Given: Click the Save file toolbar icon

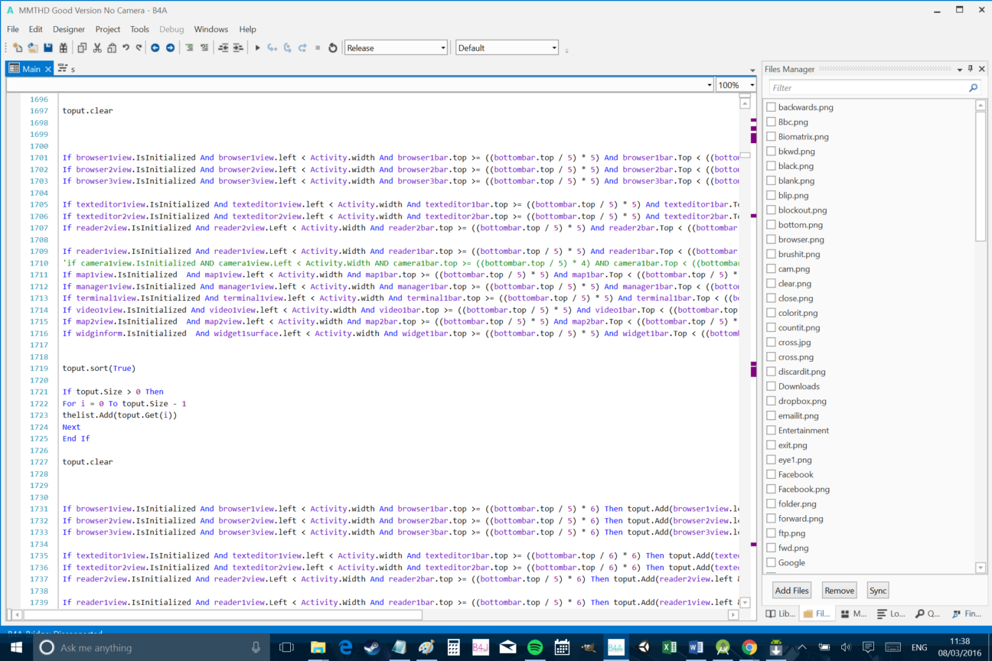Looking at the screenshot, I should [48, 47].
